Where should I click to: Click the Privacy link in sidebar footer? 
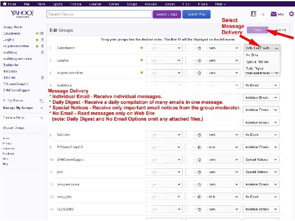pos(7,143)
